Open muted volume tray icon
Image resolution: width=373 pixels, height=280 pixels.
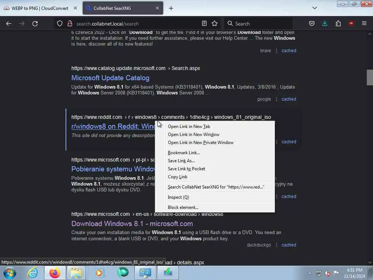tap(327, 273)
